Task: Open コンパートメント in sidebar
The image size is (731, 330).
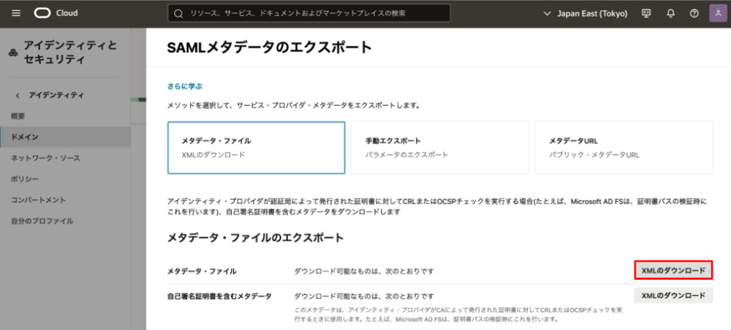Action: coord(38,200)
